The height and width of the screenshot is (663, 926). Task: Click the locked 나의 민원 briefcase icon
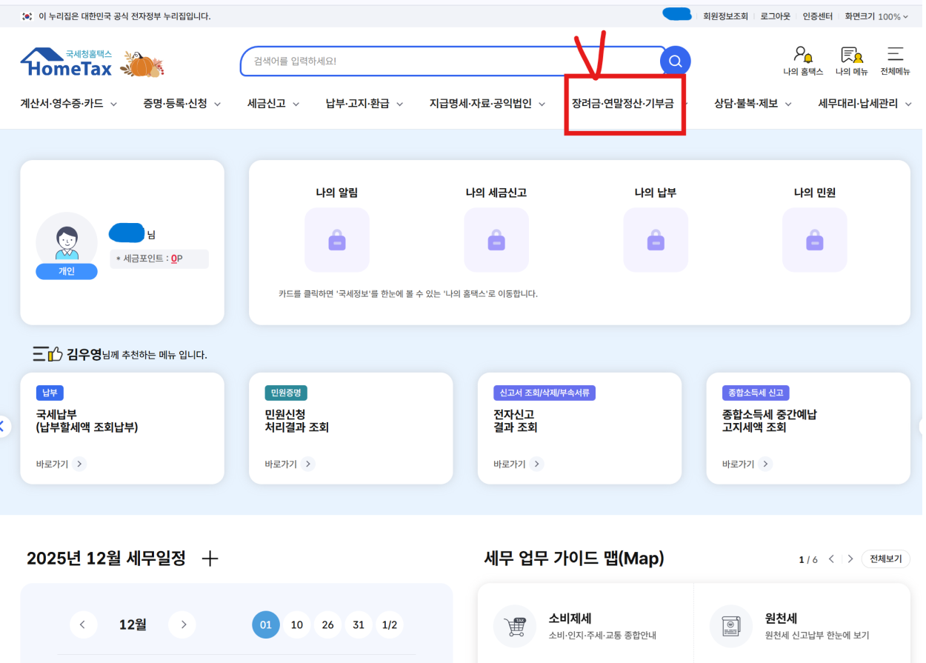(x=815, y=239)
